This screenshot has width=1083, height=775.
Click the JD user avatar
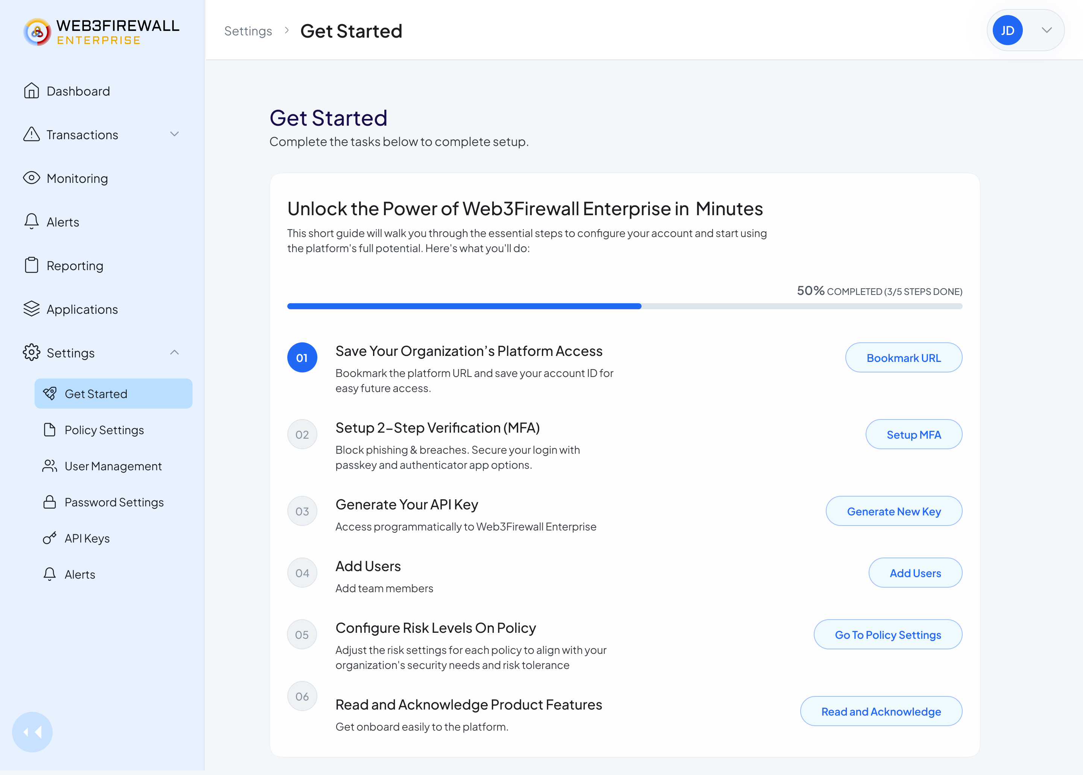(x=1007, y=30)
